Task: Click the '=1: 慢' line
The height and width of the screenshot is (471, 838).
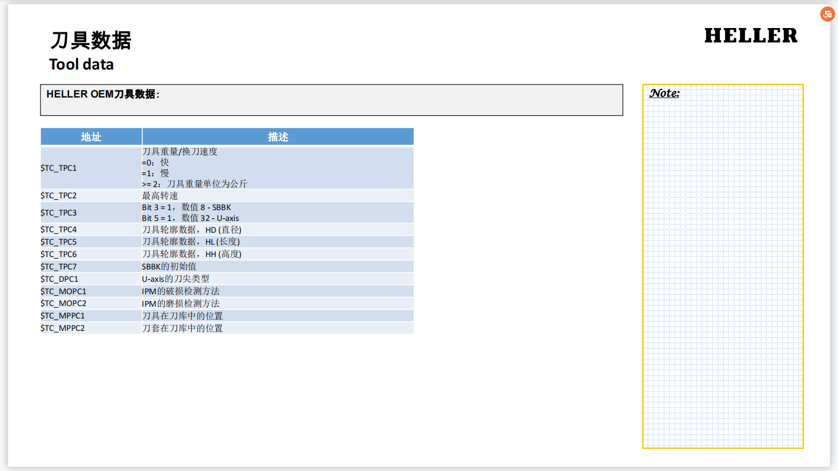Action: pos(156,174)
